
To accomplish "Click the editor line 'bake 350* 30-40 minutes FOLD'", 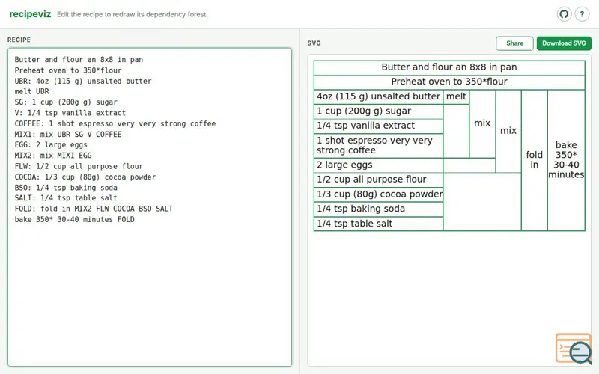I will [74, 219].
